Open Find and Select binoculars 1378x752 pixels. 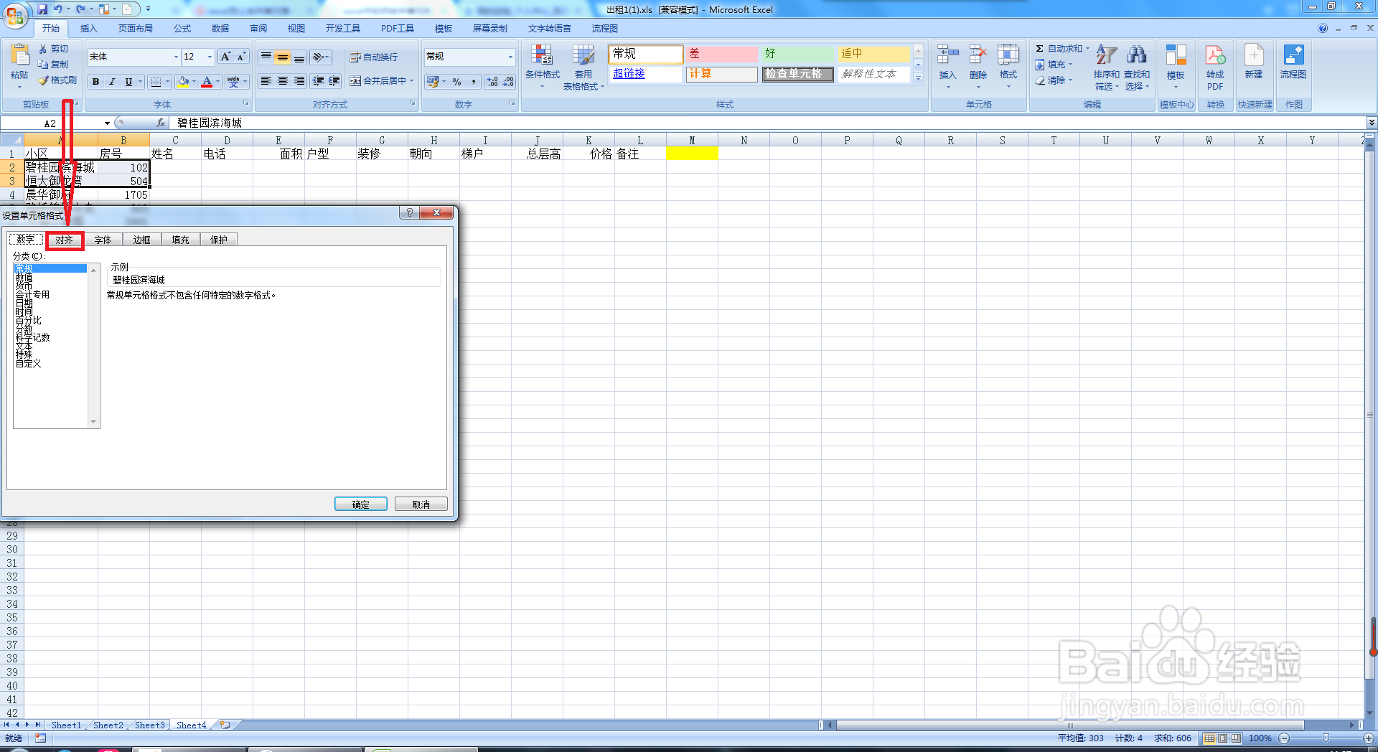click(x=1136, y=67)
